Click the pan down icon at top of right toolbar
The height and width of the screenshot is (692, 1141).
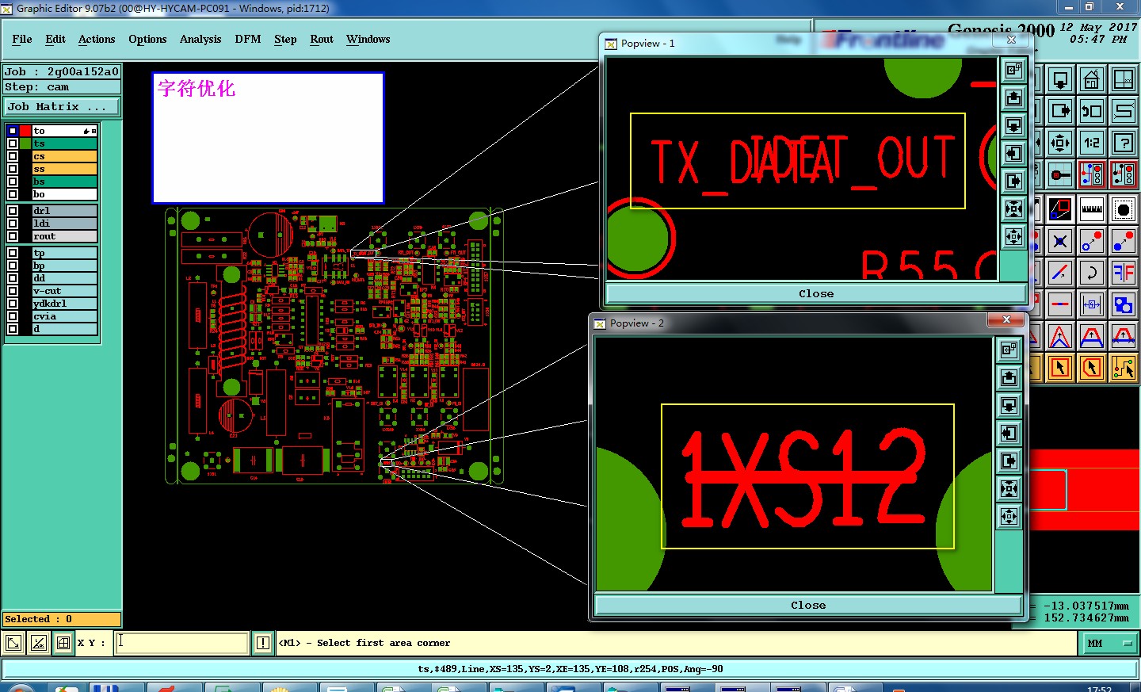pyautogui.click(x=1060, y=79)
